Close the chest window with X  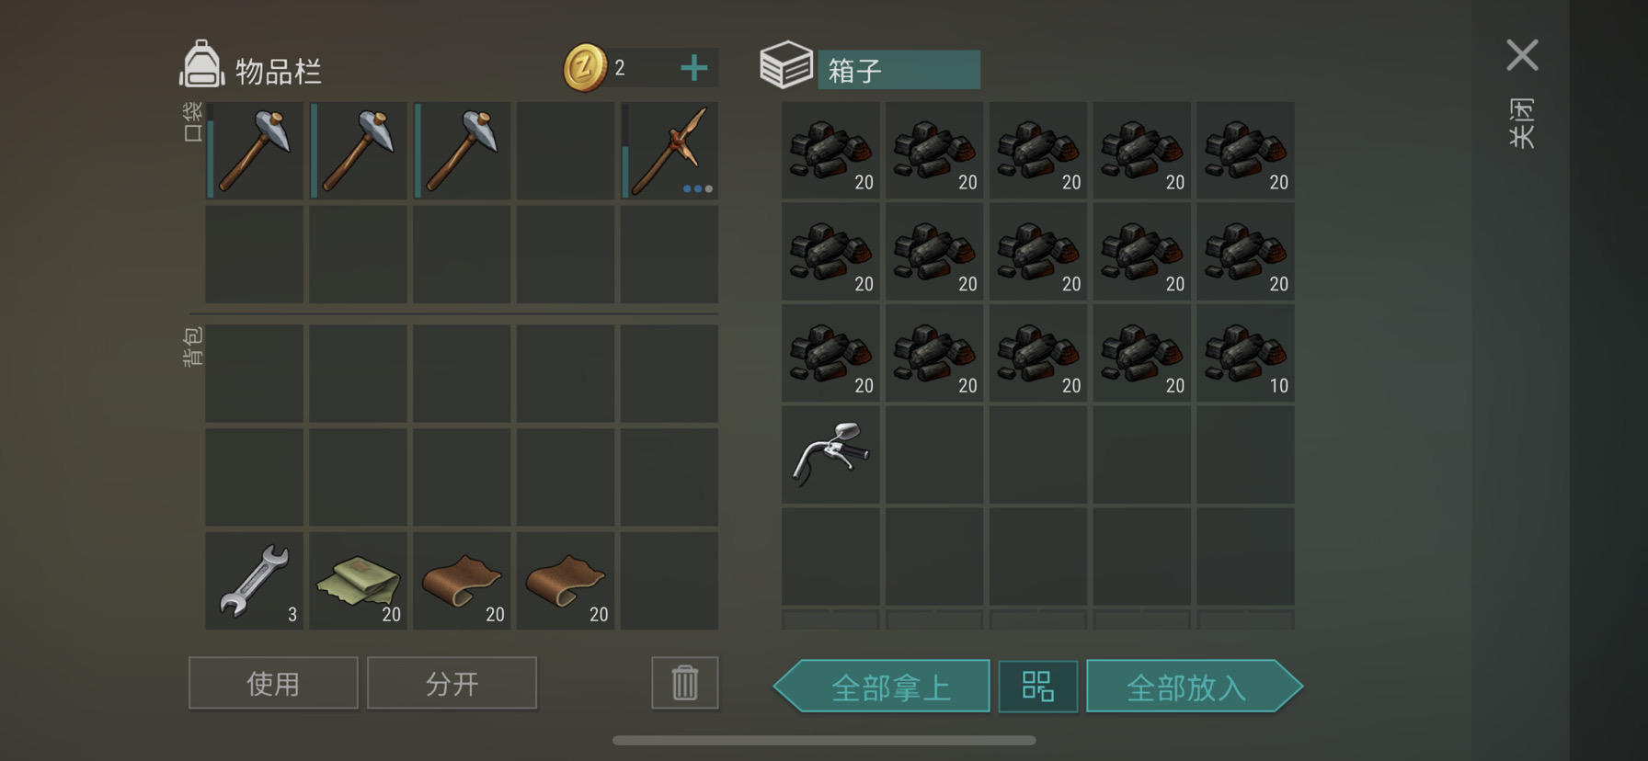[1522, 55]
